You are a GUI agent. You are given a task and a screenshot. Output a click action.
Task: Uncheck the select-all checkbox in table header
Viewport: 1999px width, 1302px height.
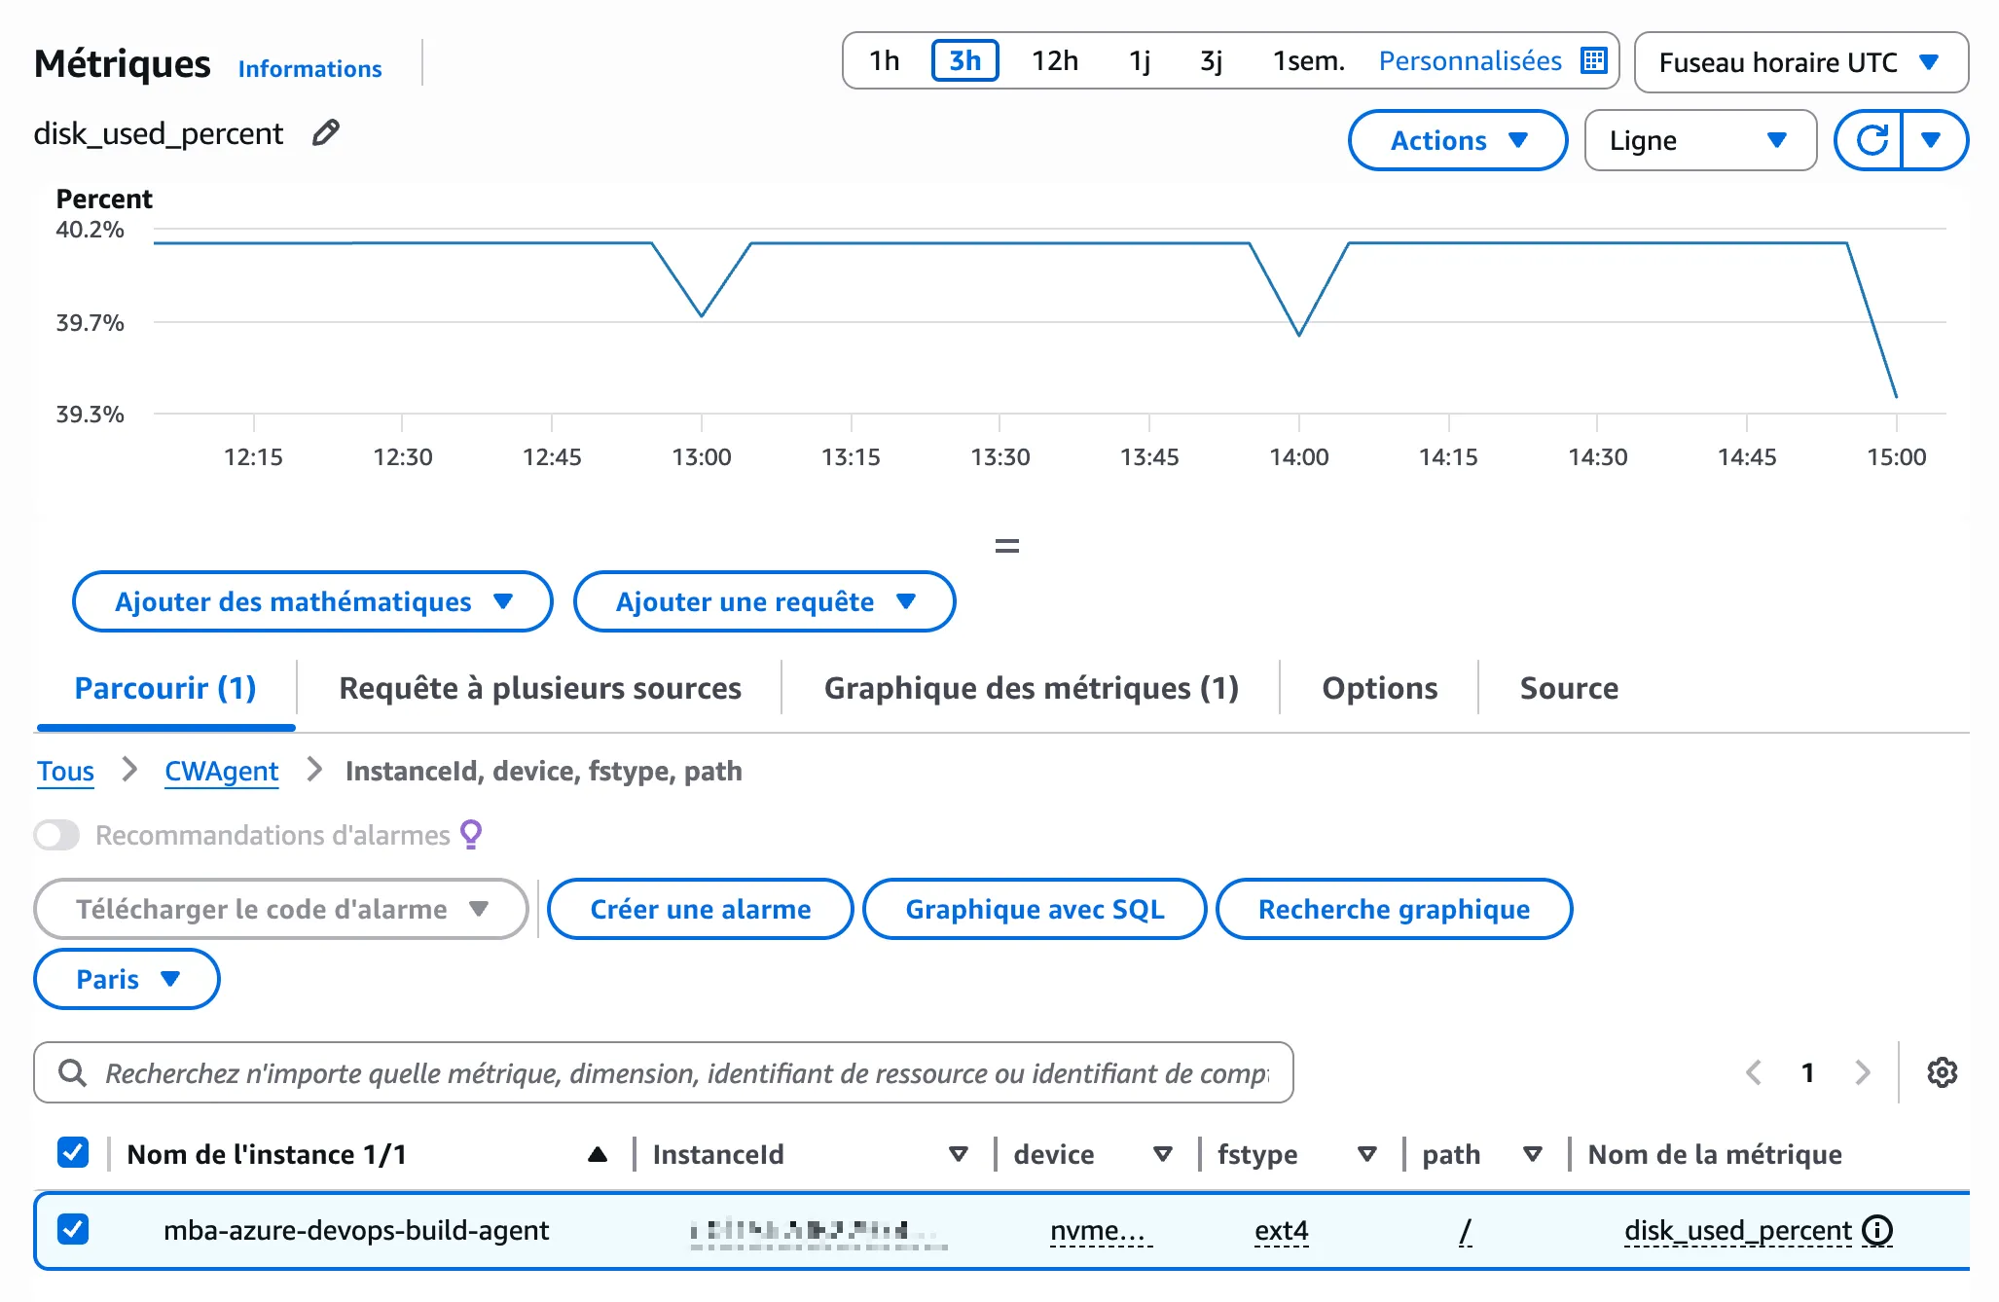click(x=71, y=1153)
